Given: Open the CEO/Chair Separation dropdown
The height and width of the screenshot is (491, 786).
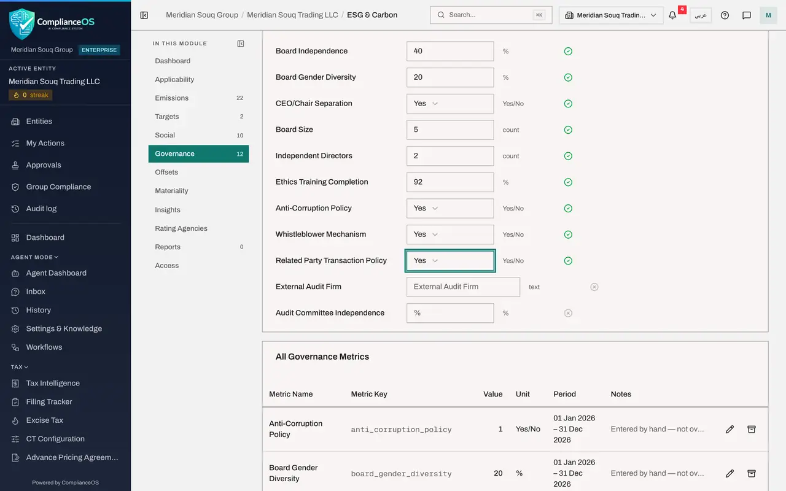Looking at the screenshot, I should [x=450, y=104].
